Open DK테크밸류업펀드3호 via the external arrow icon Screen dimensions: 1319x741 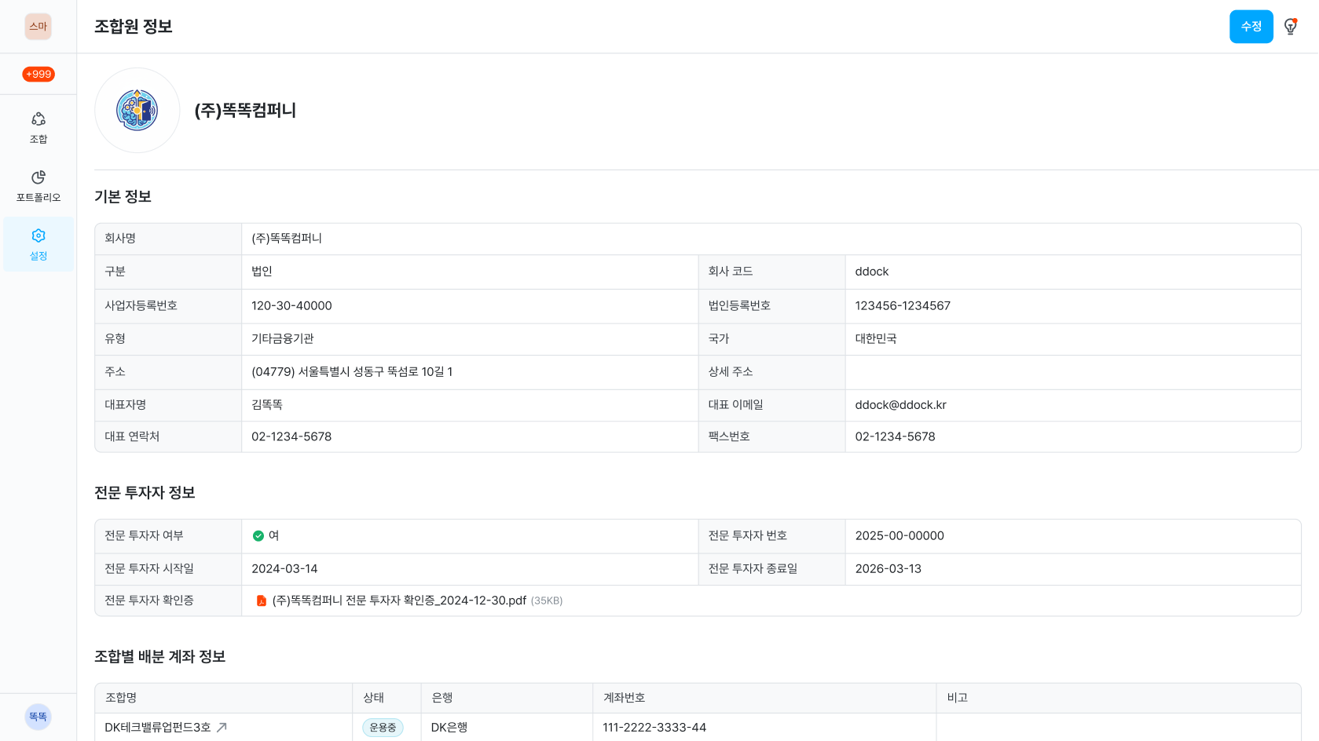pos(222,728)
